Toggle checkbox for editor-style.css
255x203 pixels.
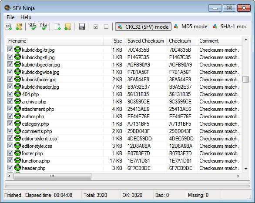pyautogui.click(x=10, y=146)
